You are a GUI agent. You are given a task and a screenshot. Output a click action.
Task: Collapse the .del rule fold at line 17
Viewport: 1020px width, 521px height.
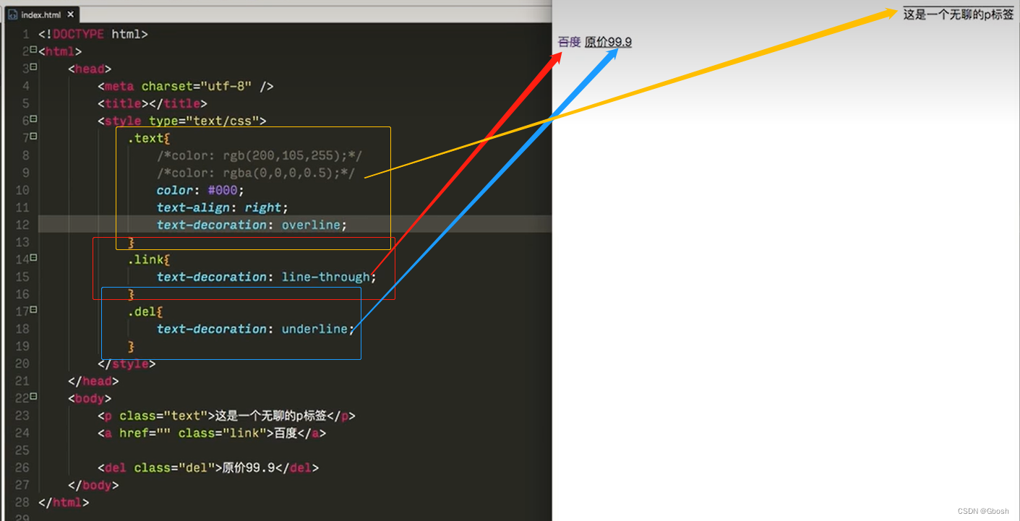click(33, 311)
